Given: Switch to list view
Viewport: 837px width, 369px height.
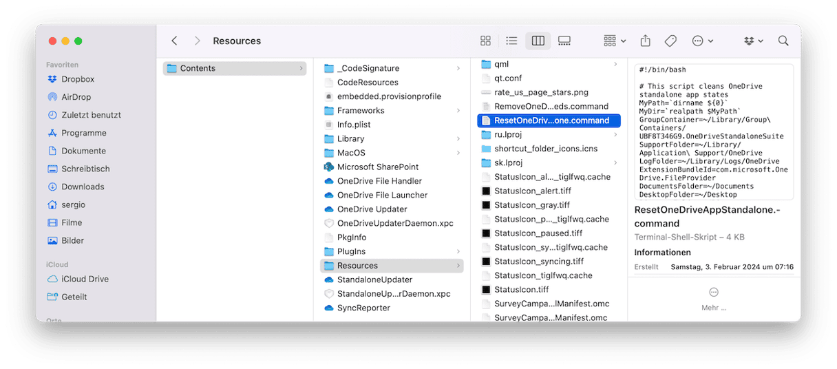Looking at the screenshot, I should pyautogui.click(x=511, y=41).
